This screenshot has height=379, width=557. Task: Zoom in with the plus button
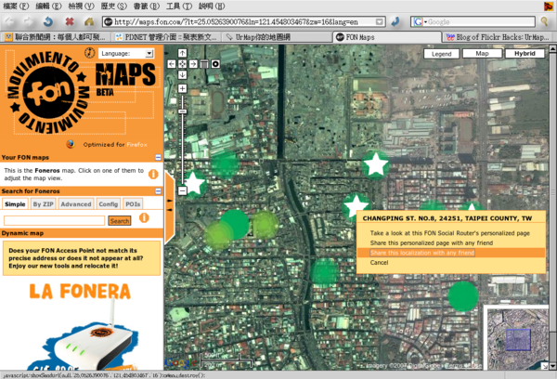tap(182, 88)
